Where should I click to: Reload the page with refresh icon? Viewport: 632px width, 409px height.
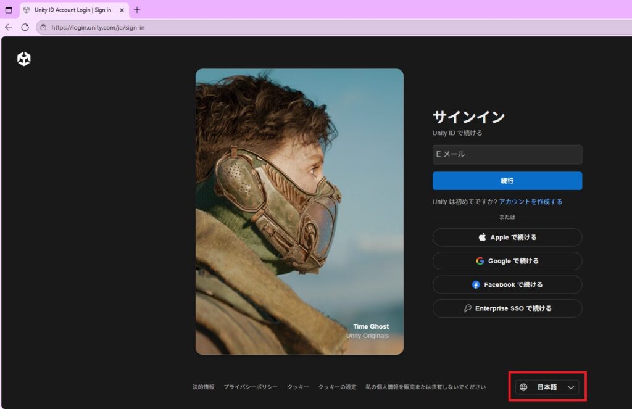pyautogui.click(x=25, y=27)
